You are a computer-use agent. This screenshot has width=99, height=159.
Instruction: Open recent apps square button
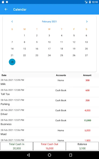(71, 155)
